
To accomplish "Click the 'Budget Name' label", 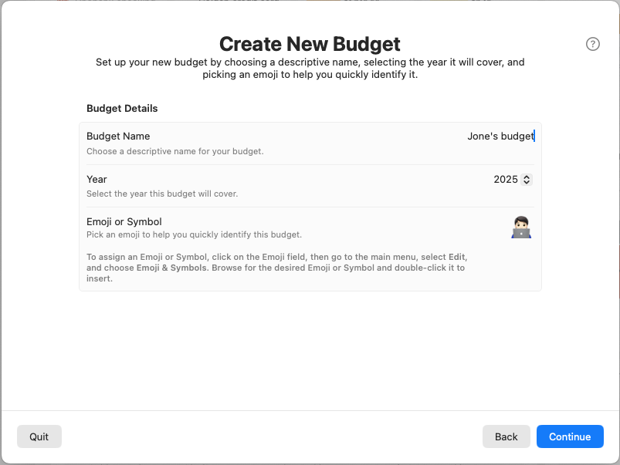I will [x=118, y=136].
